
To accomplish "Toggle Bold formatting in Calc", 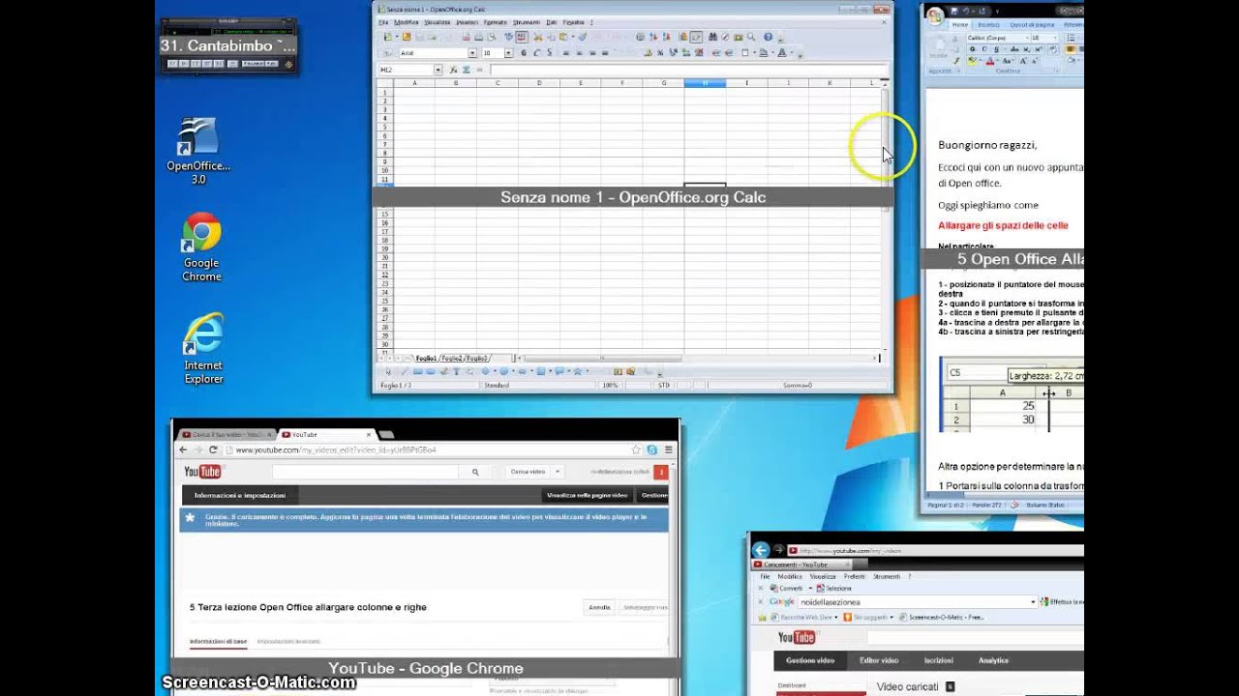I will click(x=524, y=53).
